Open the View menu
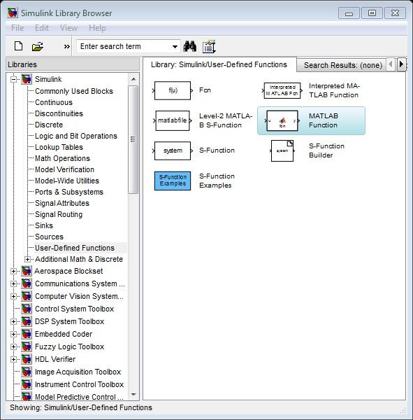 [68, 28]
